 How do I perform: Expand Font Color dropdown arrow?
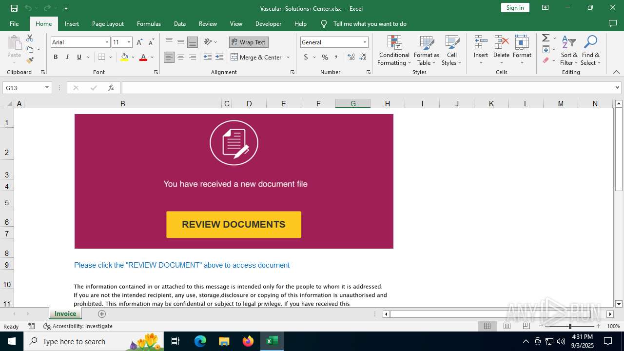coord(152,57)
